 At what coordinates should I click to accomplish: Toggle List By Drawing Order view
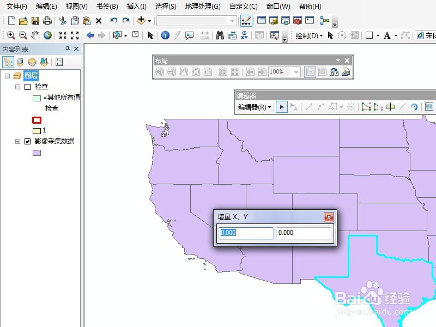click(x=8, y=62)
